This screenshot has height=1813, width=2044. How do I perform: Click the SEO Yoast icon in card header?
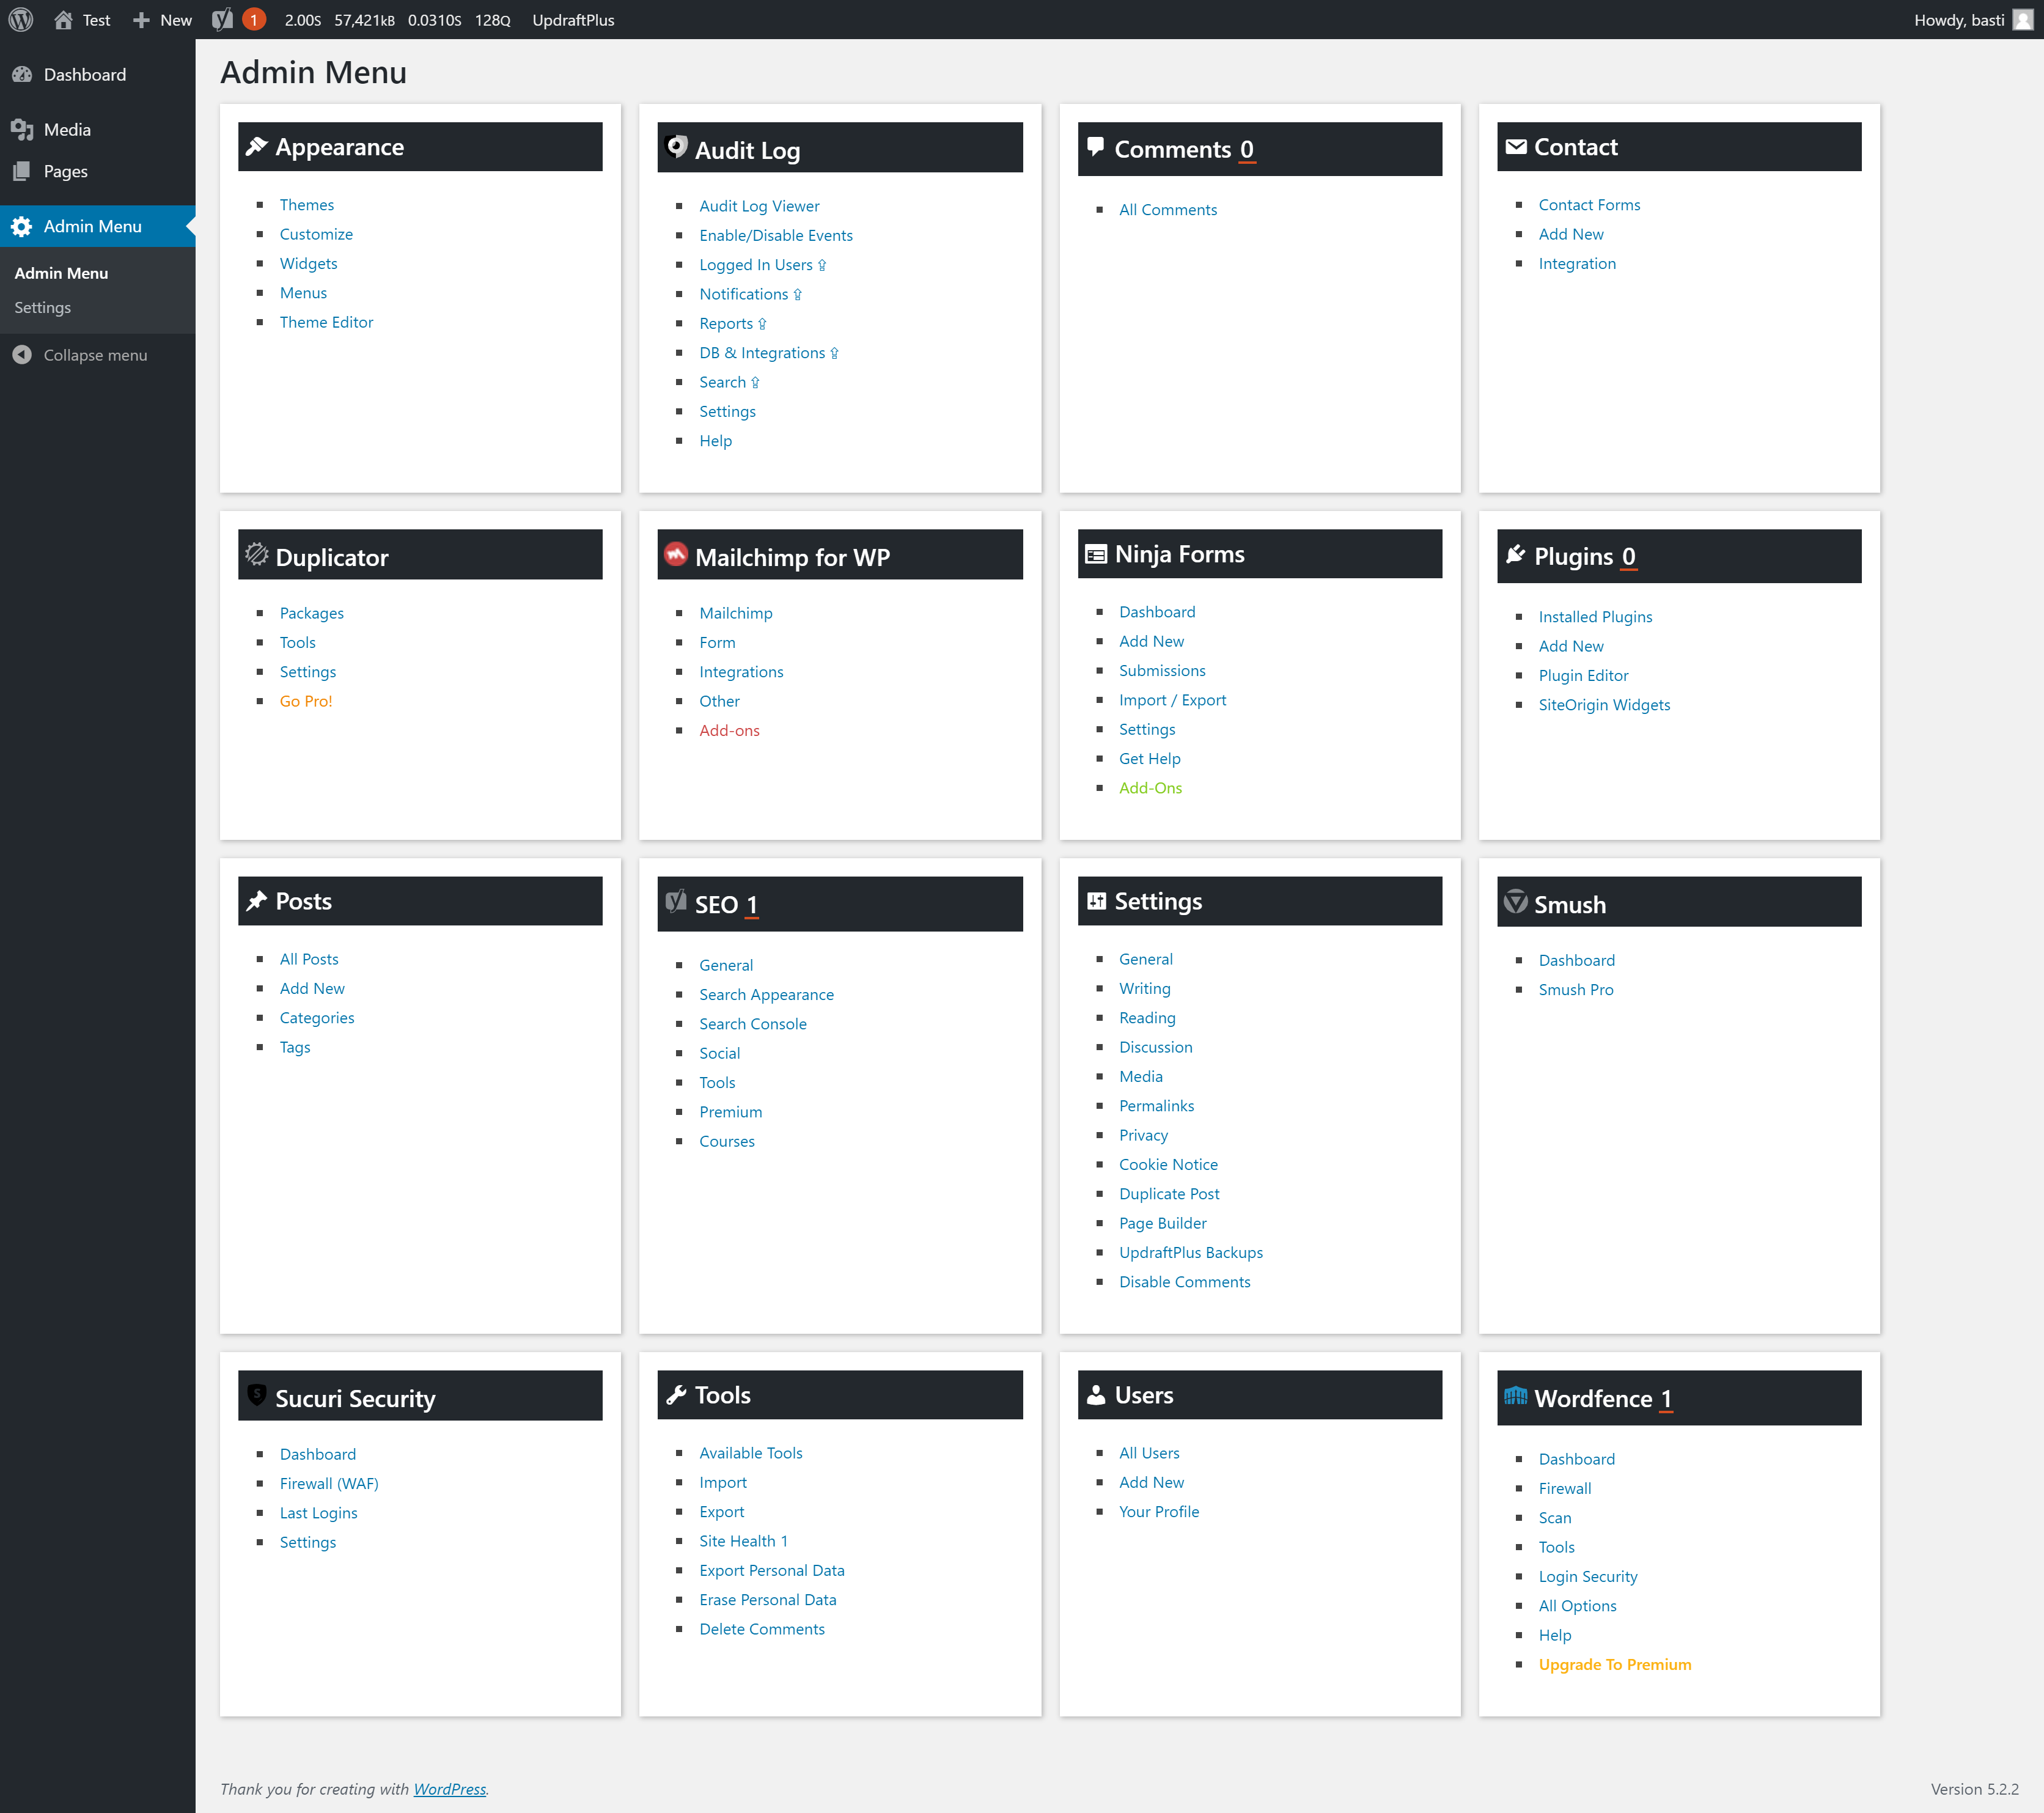tap(676, 901)
